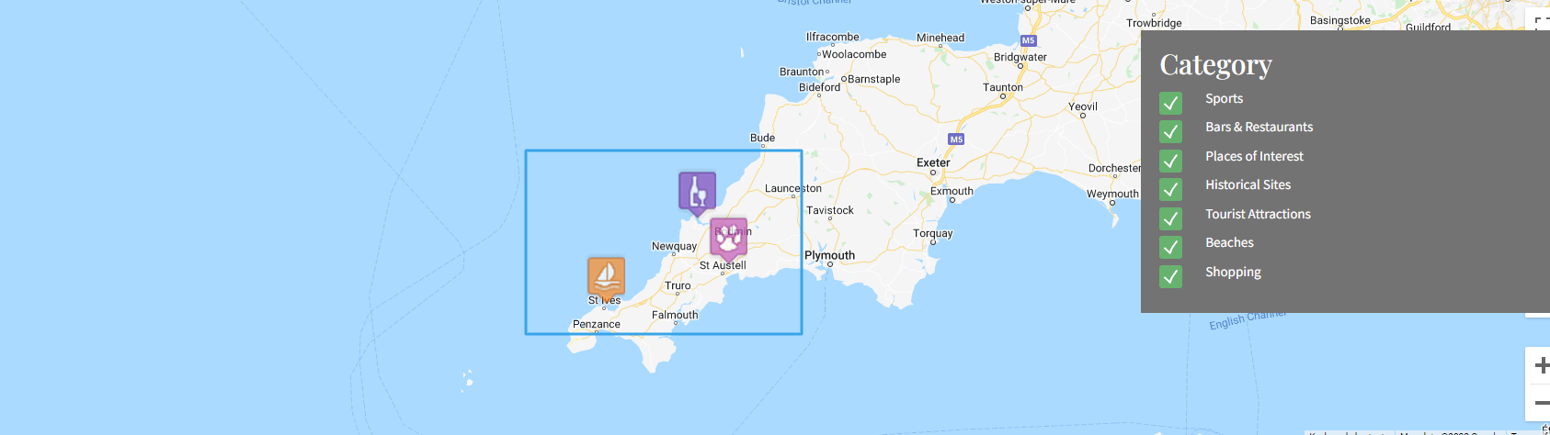1550x435 pixels.
Task: Uncheck the Sports category checkbox
Action: 1170,102
